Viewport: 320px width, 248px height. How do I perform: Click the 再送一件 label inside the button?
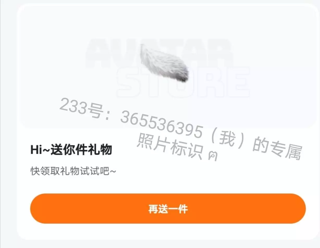168,209
